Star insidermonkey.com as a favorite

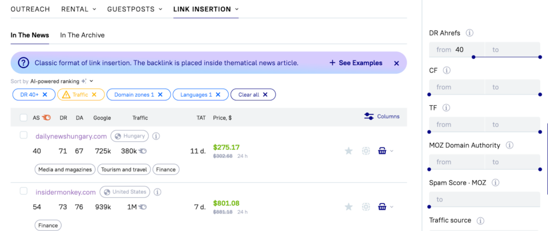tap(349, 207)
